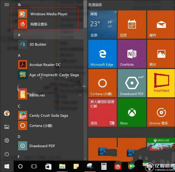The width and height of the screenshot is (175, 172).
Task: Click the Windows Start button
Action: [x=7, y=167]
